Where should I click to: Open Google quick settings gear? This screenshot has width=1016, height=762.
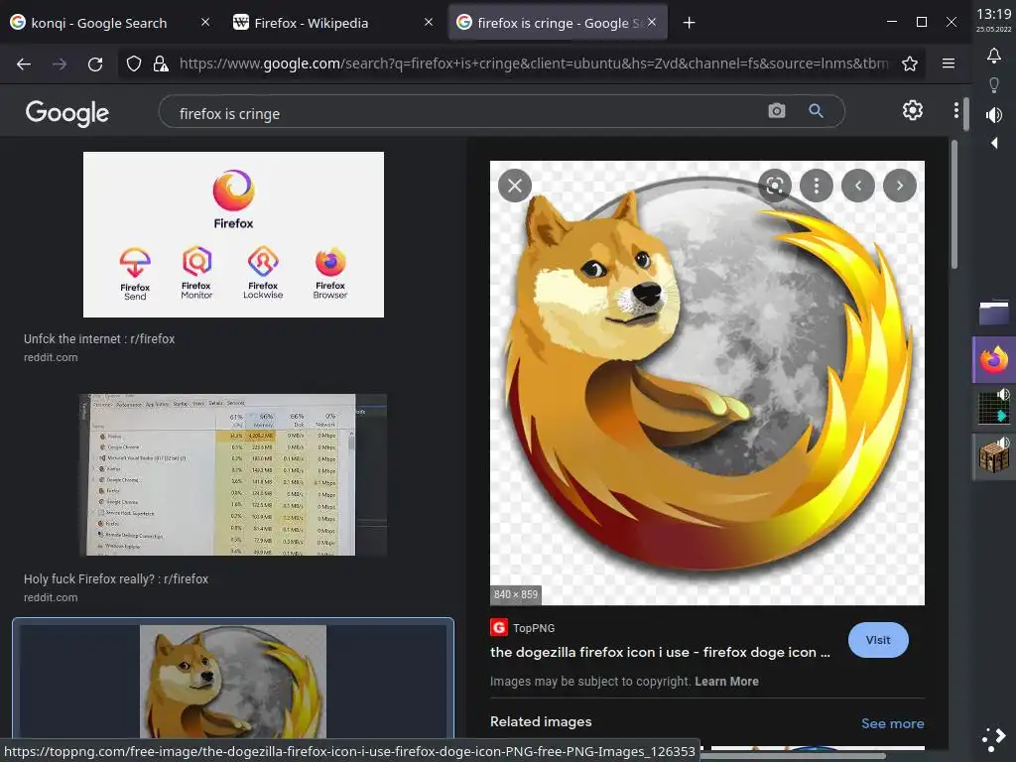(x=913, y=110)
